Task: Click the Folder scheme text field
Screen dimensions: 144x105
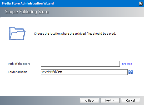Action: pos(84,72)
